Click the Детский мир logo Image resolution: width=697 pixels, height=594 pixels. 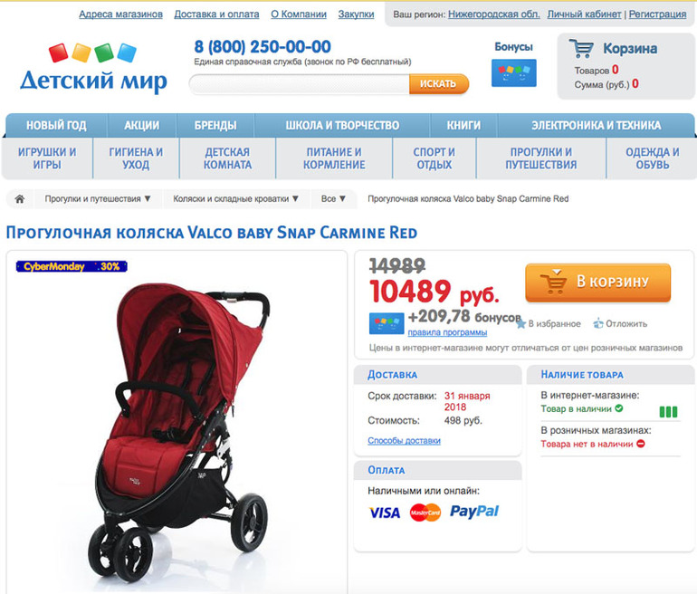point(93,68)
